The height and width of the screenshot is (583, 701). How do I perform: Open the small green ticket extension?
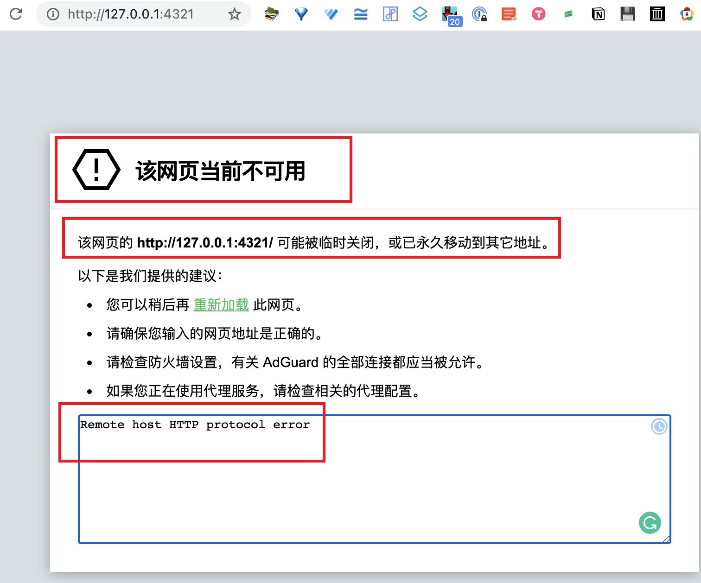point(568,14)
